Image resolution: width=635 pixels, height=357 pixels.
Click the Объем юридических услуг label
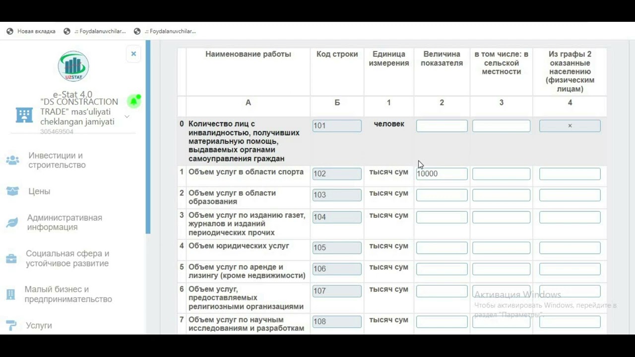(239, 246)
